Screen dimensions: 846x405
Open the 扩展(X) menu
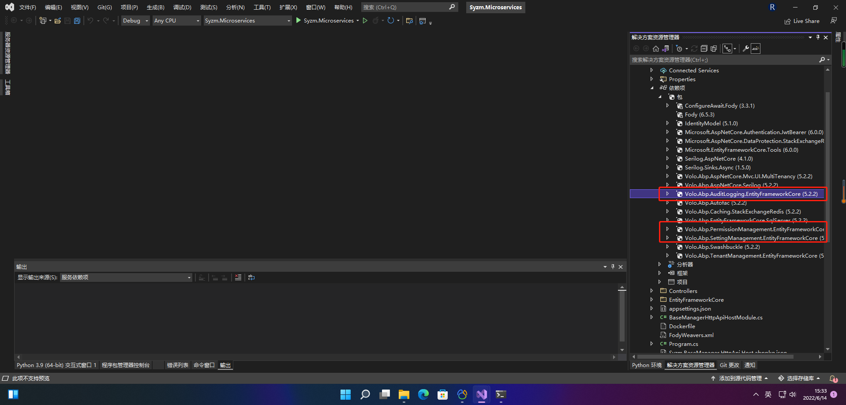pyautogui.click(x=288, y=7)
